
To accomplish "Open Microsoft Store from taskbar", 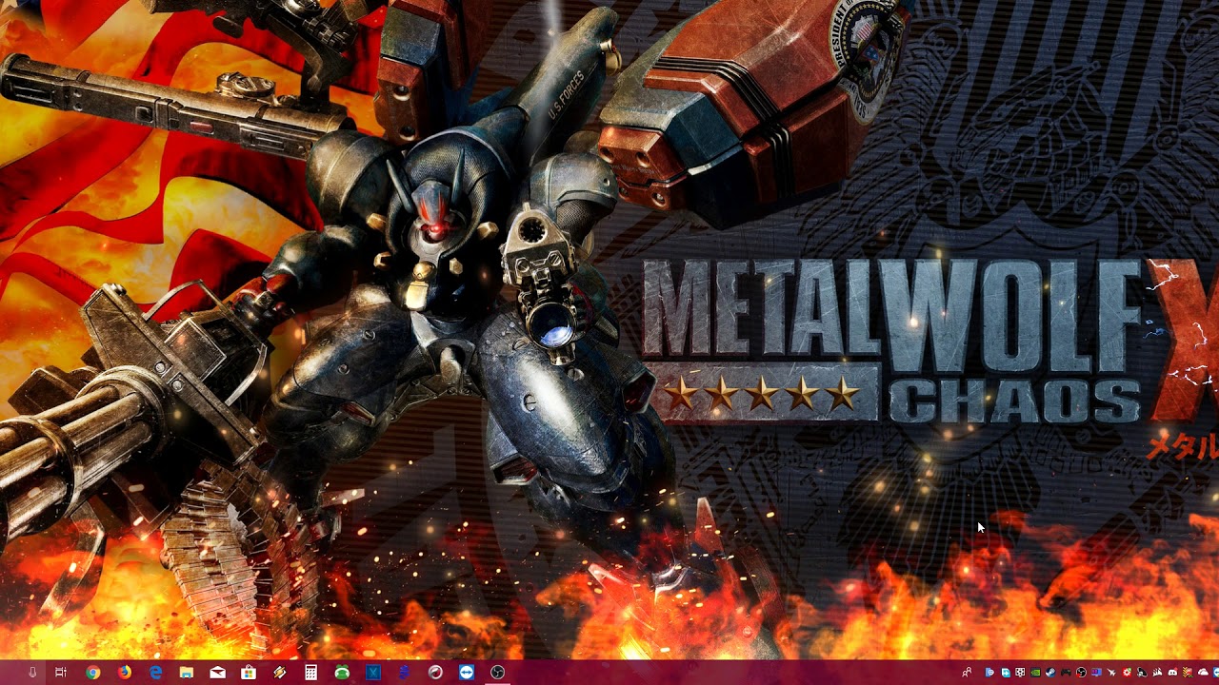I will tap(249, 673).
